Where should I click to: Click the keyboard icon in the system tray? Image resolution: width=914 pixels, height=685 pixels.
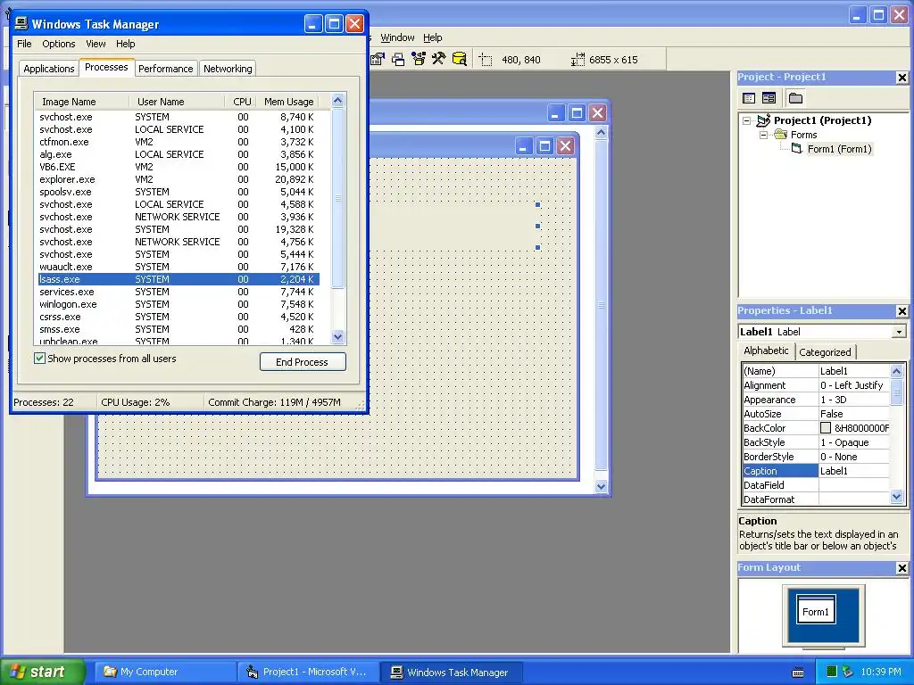point(798,673)
